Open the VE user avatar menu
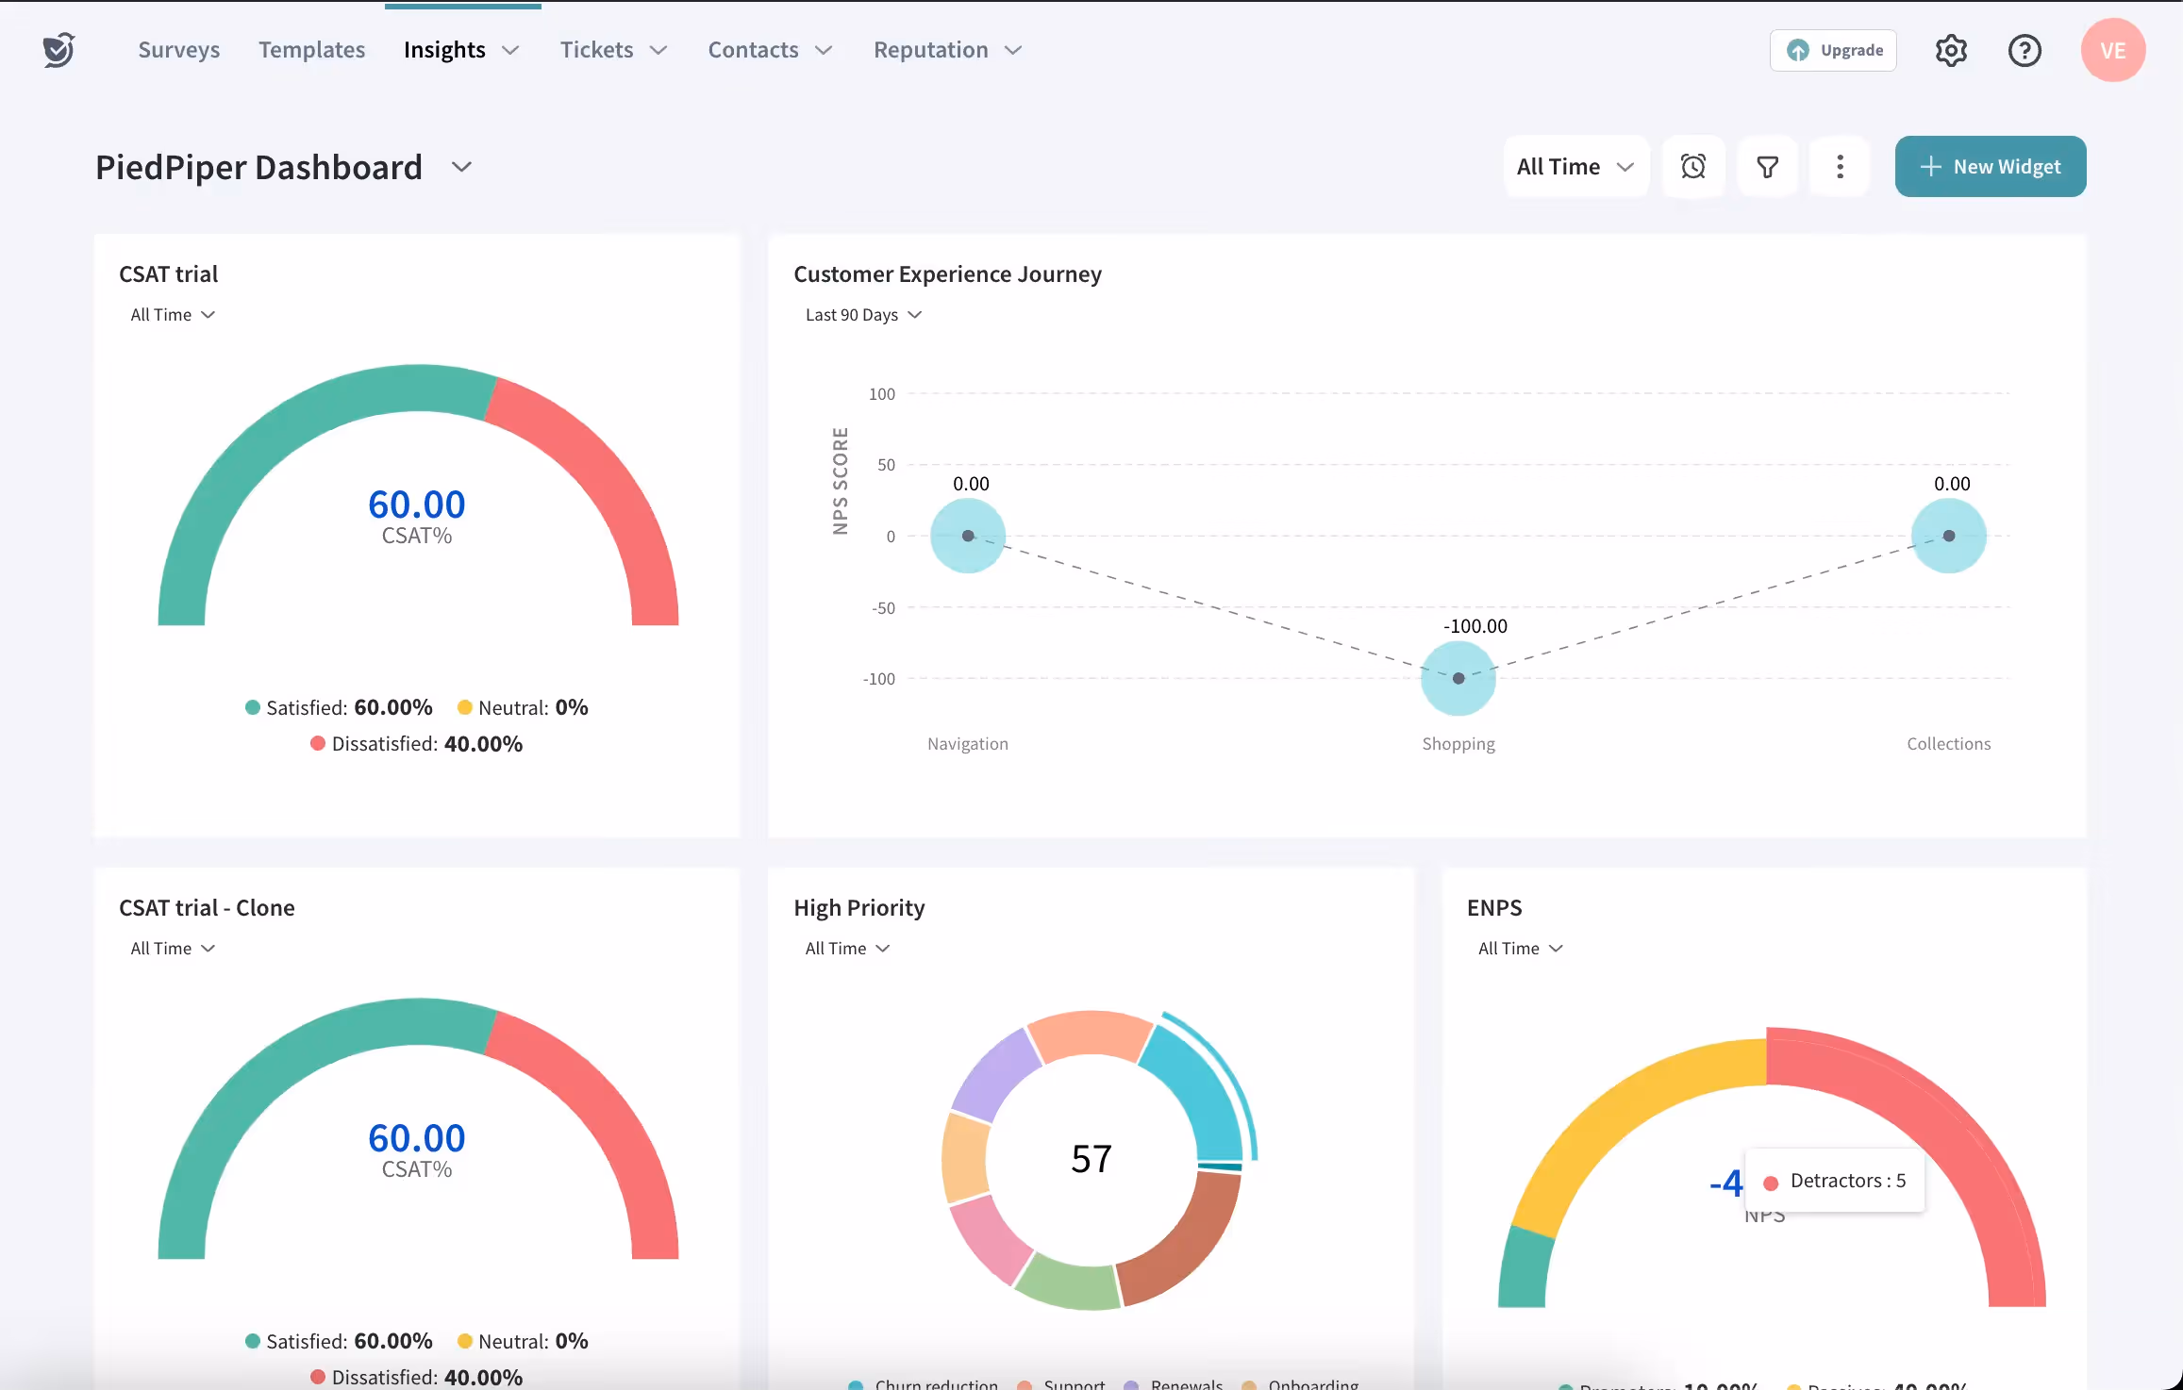The width and height of the screenshot is (2183, 1390). click(x=2113, y=50)
